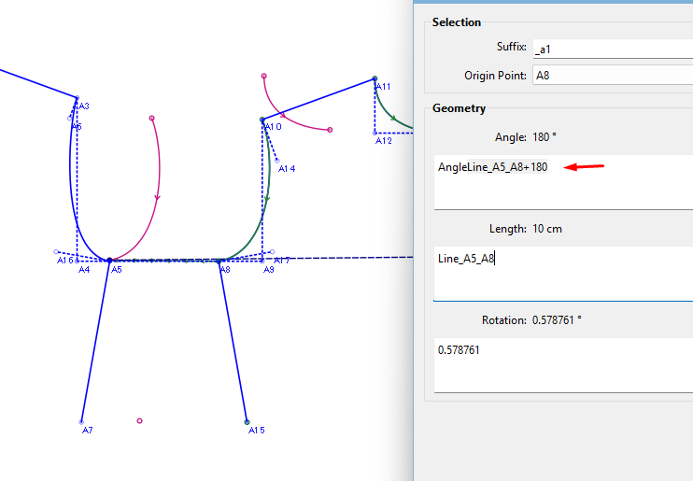Select point A10 at the line corner
The width and height of the screenshot is (693, 481).
click(x=262, y=120)
